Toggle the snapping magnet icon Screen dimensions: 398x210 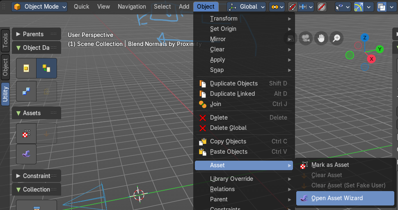coord(293,7)
